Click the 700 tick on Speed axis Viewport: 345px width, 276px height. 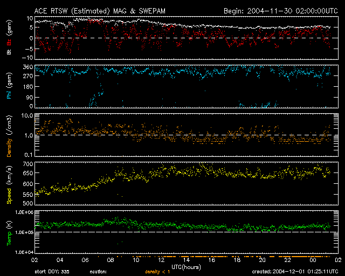(27, 164)
